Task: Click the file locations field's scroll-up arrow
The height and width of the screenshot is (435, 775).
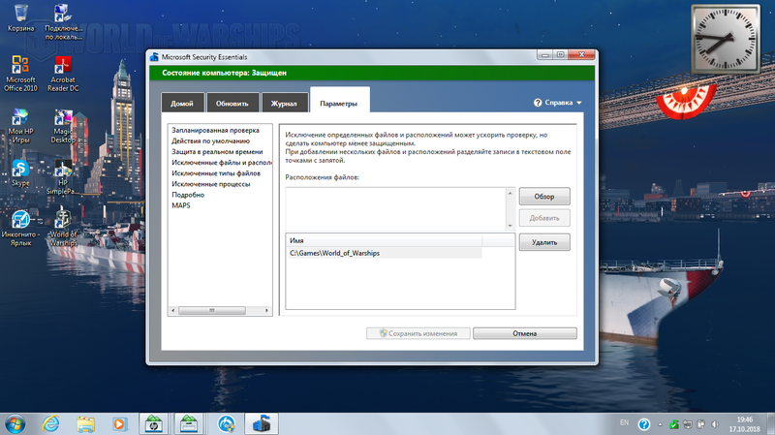Action: click(511, 193)
